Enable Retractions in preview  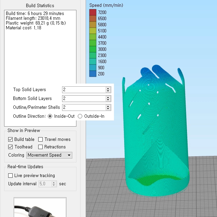point(41,147)
